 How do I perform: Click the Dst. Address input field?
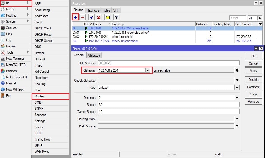[x=169, y=63]
